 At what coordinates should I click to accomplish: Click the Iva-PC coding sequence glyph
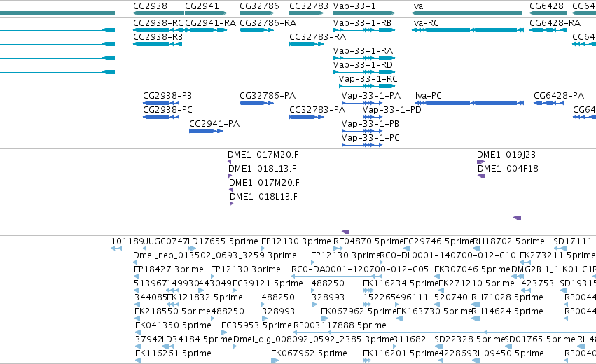[469, 103]
